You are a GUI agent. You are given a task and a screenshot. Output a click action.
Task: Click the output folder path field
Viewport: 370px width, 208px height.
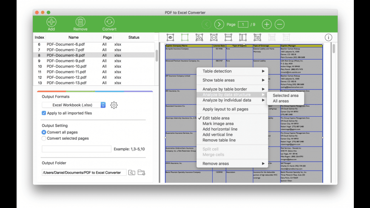tap(84, 172)
